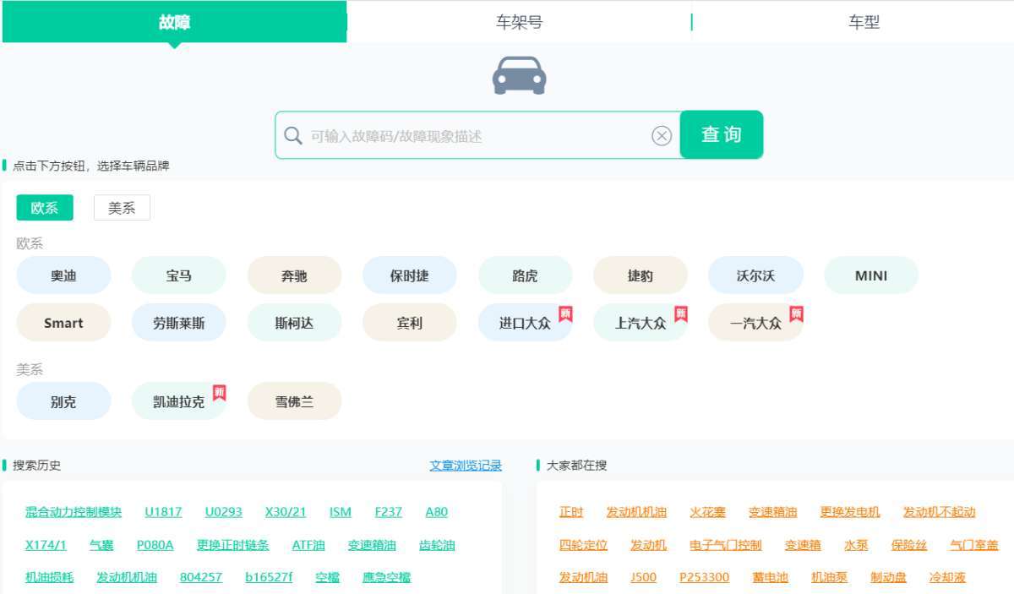The height and width of the screenshot is (594, 1014).
Task: Clear the search box using the X icon
Action: coord(660,135)
